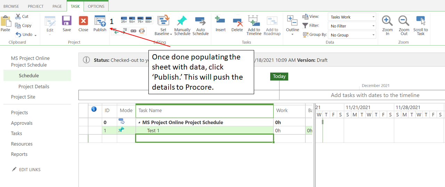The image size is (445, 187).
Task: Click the Today timeline marker
Action: tap(279, 76)
